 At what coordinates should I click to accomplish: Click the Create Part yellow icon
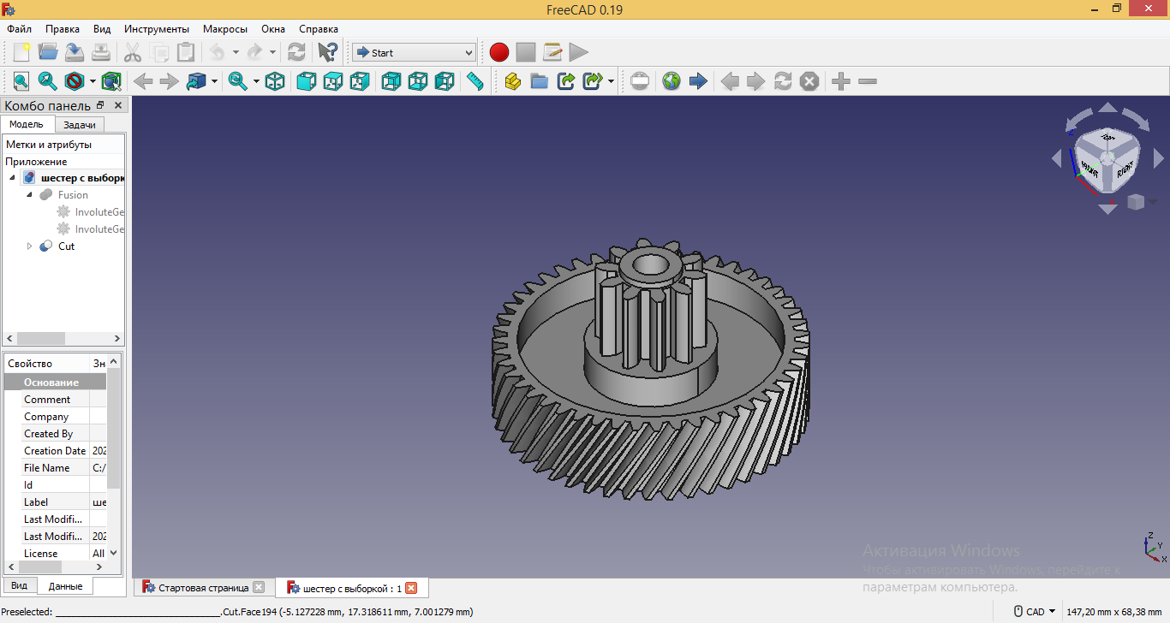(512, 81)
